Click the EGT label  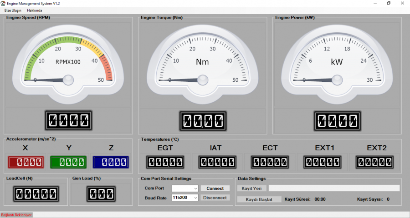165,148
